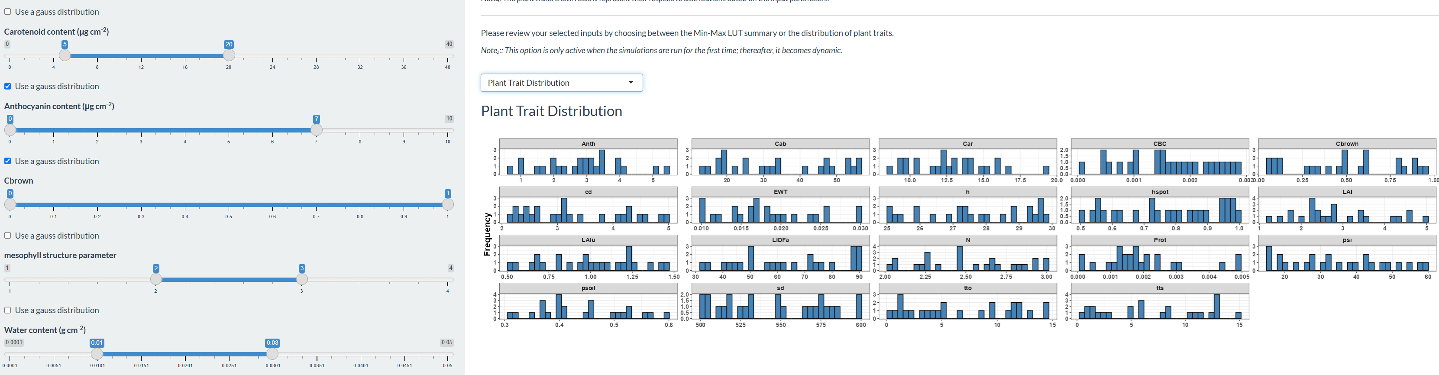Click Carotenoid slider lower handle at 5
The image size is (1439, 375).
tap(65, 55)
